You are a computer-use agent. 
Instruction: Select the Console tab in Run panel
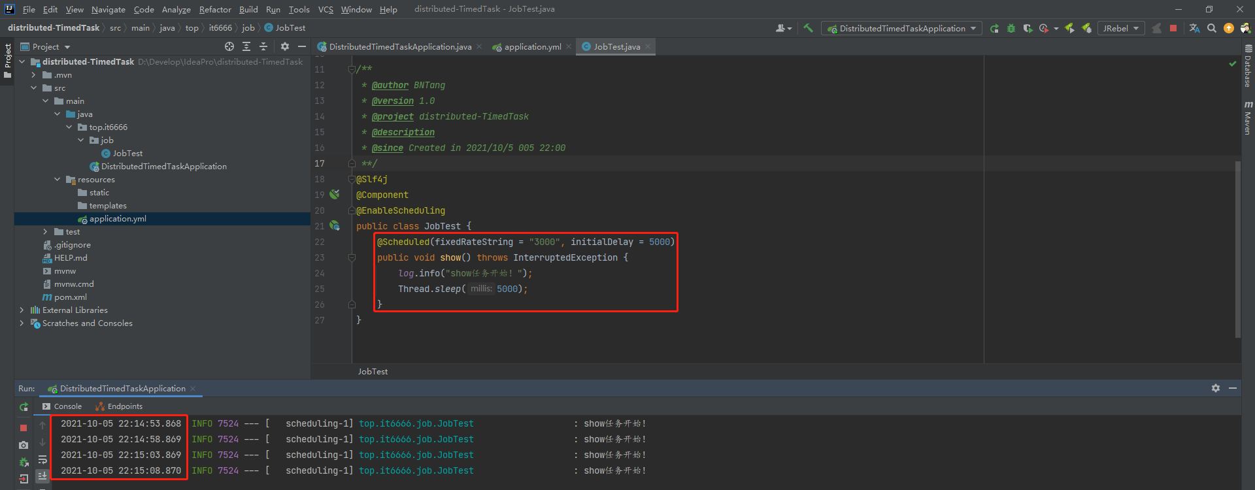pyautogui.click(x=62, y=406)
